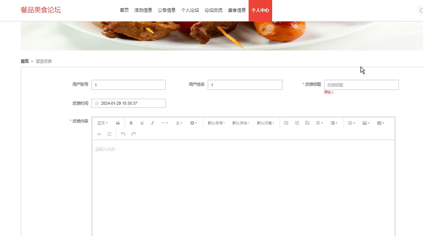Click the 用户姓名 input field
The height and width of the screenshot is (236, 423).
coord(245,85)
